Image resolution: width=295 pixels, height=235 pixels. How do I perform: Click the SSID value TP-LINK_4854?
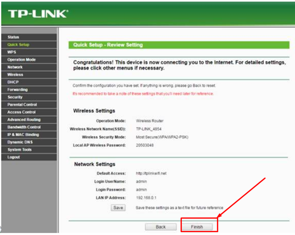[149, 129]
